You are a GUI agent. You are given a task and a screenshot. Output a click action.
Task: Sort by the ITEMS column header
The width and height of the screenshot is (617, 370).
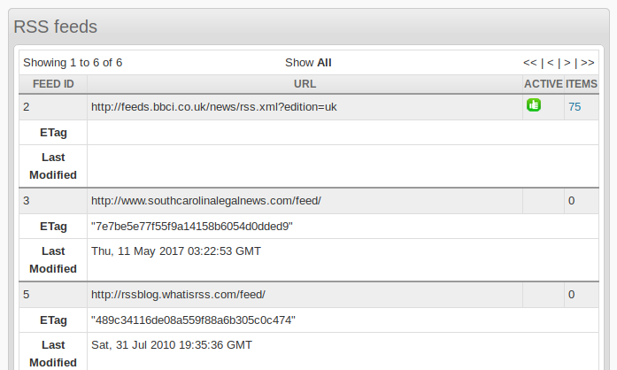582,84
